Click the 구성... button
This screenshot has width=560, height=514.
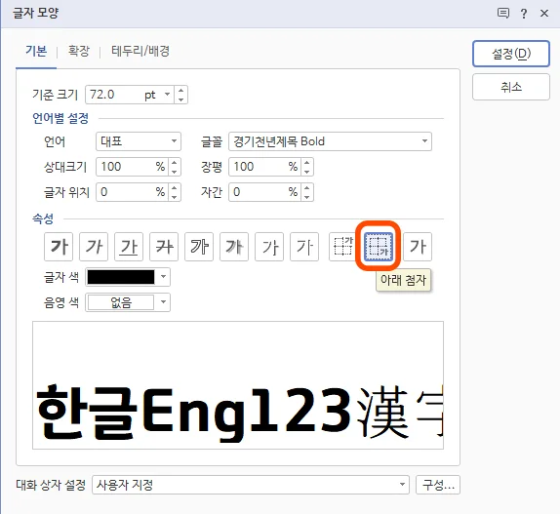tap(438, 485)
